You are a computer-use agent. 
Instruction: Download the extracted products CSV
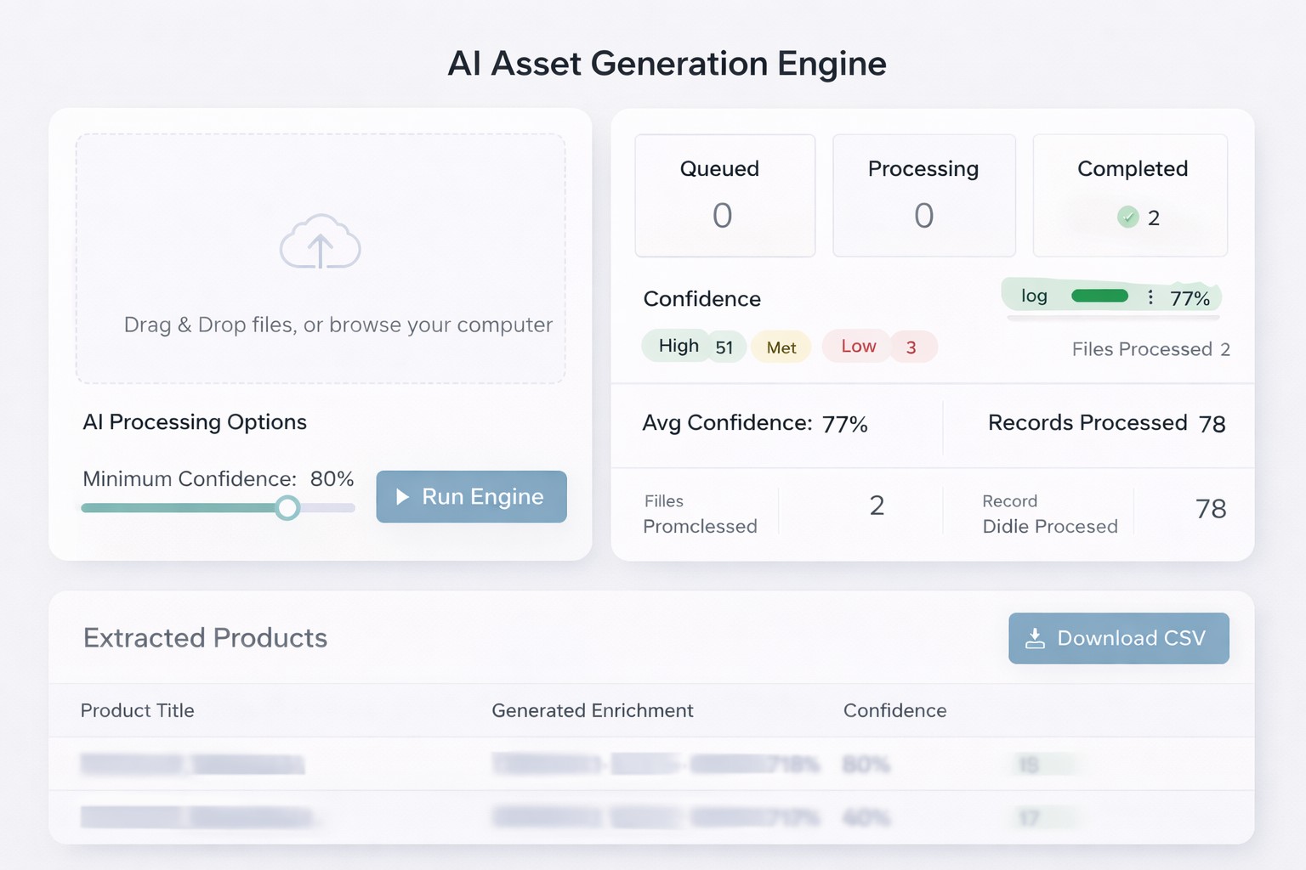(x=1118, y=638)
